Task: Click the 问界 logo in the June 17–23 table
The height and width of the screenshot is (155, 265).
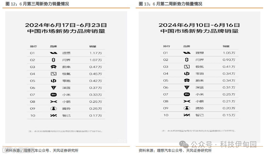Action: (53, 60)
